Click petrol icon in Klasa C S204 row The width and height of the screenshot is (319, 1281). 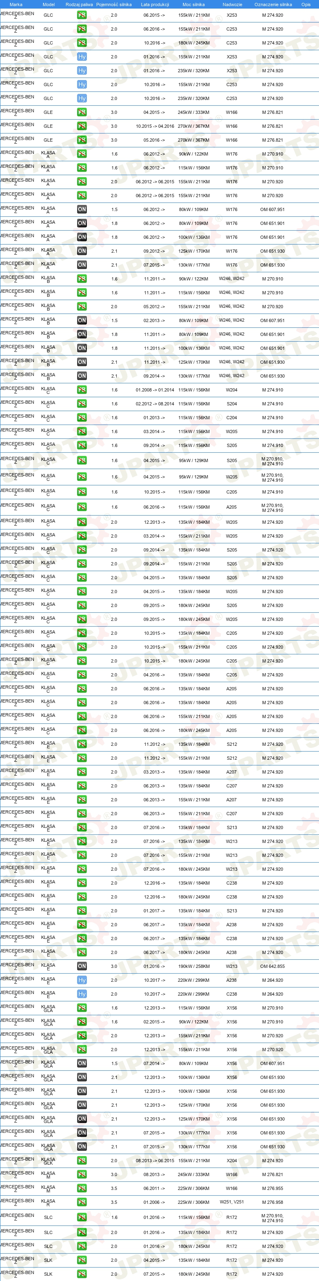coord(82,404)
